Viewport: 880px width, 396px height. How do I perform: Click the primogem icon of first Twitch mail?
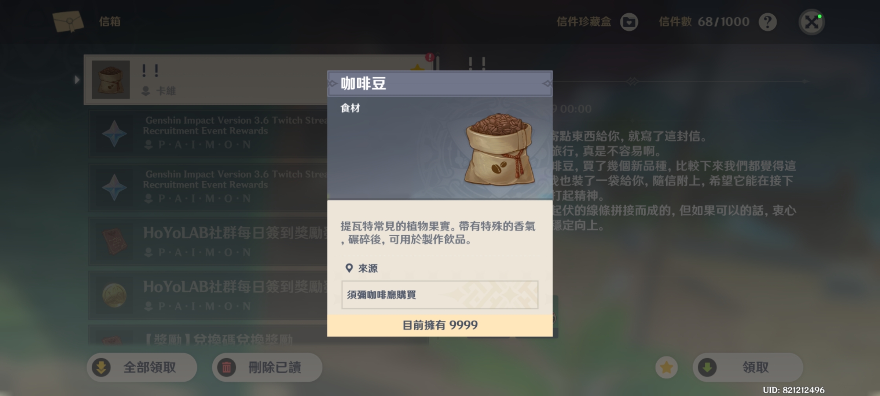coord(114,134)
